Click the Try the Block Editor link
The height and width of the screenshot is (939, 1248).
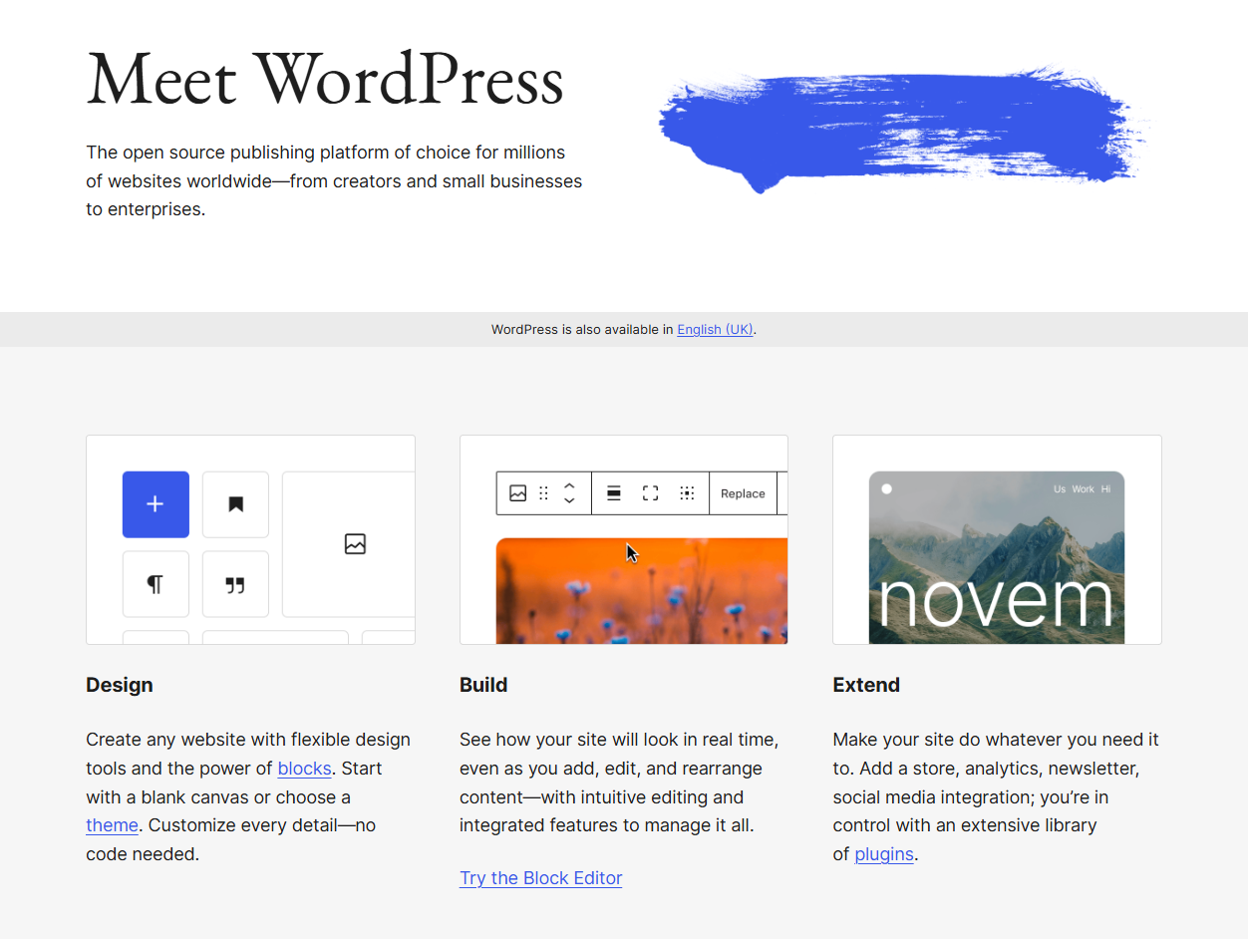(540, 878)
